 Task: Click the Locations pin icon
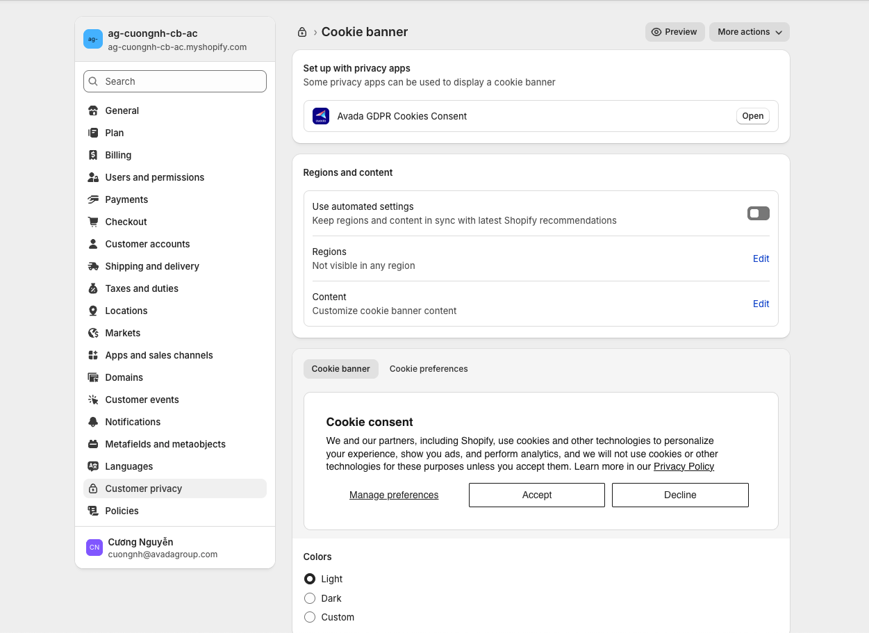coord(93,311)
